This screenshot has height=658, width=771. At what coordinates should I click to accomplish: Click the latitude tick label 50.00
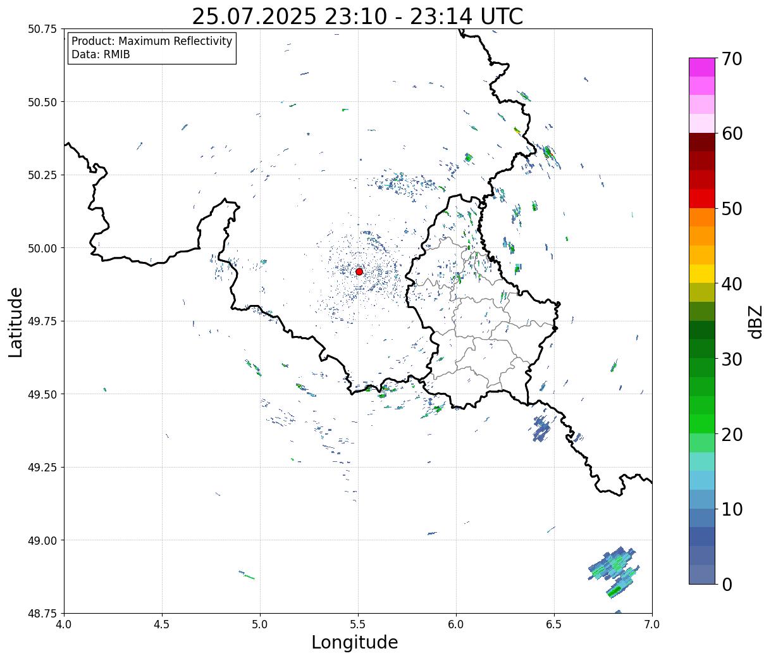point(42,248)
